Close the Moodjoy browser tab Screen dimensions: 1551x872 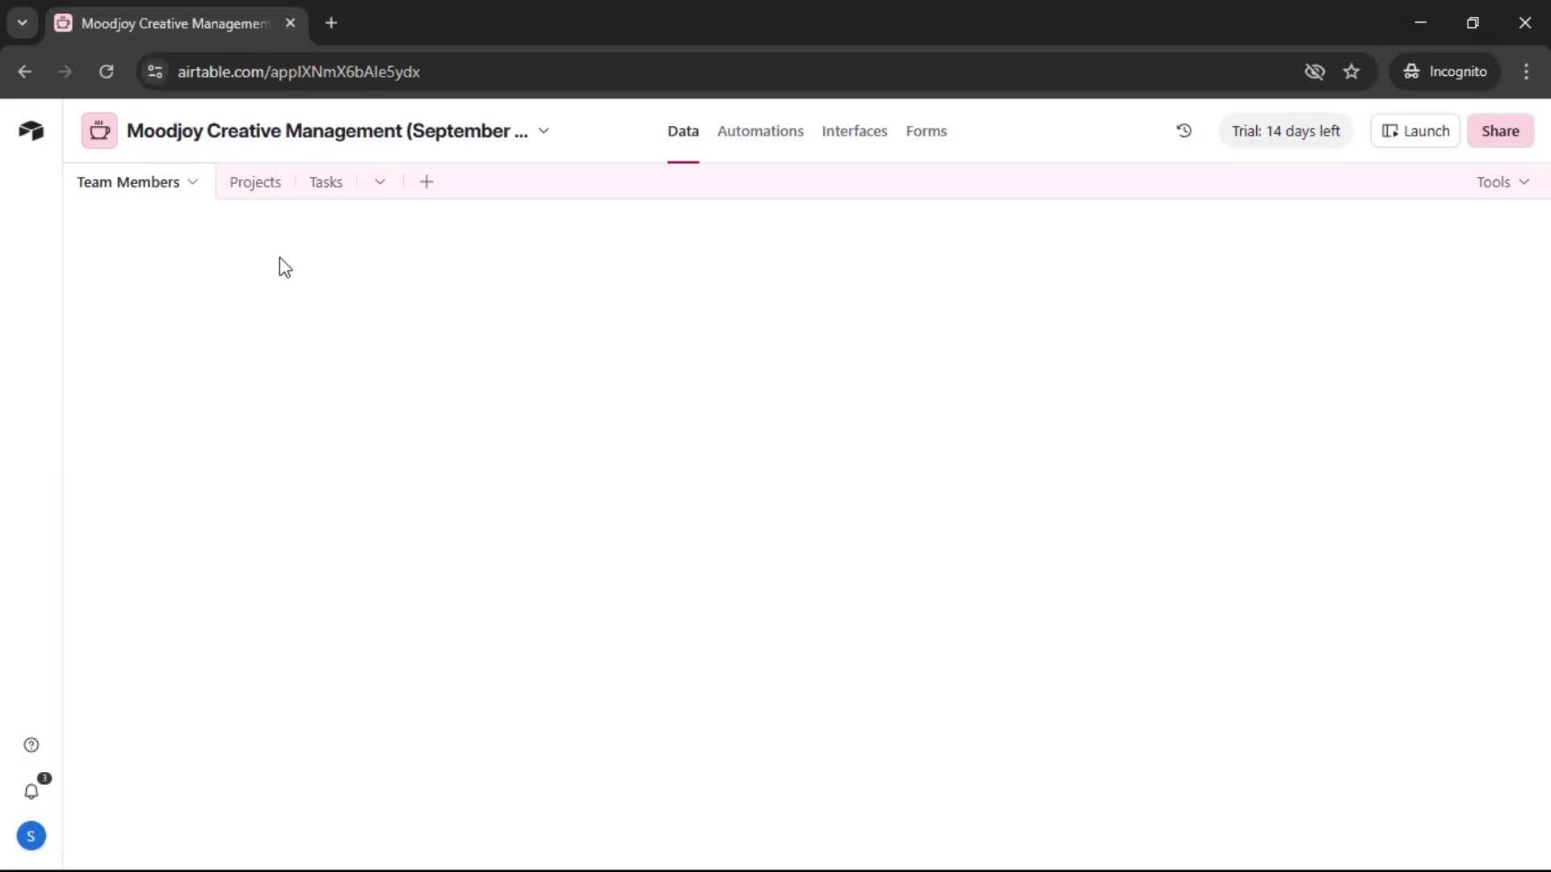tap(290, 23)
